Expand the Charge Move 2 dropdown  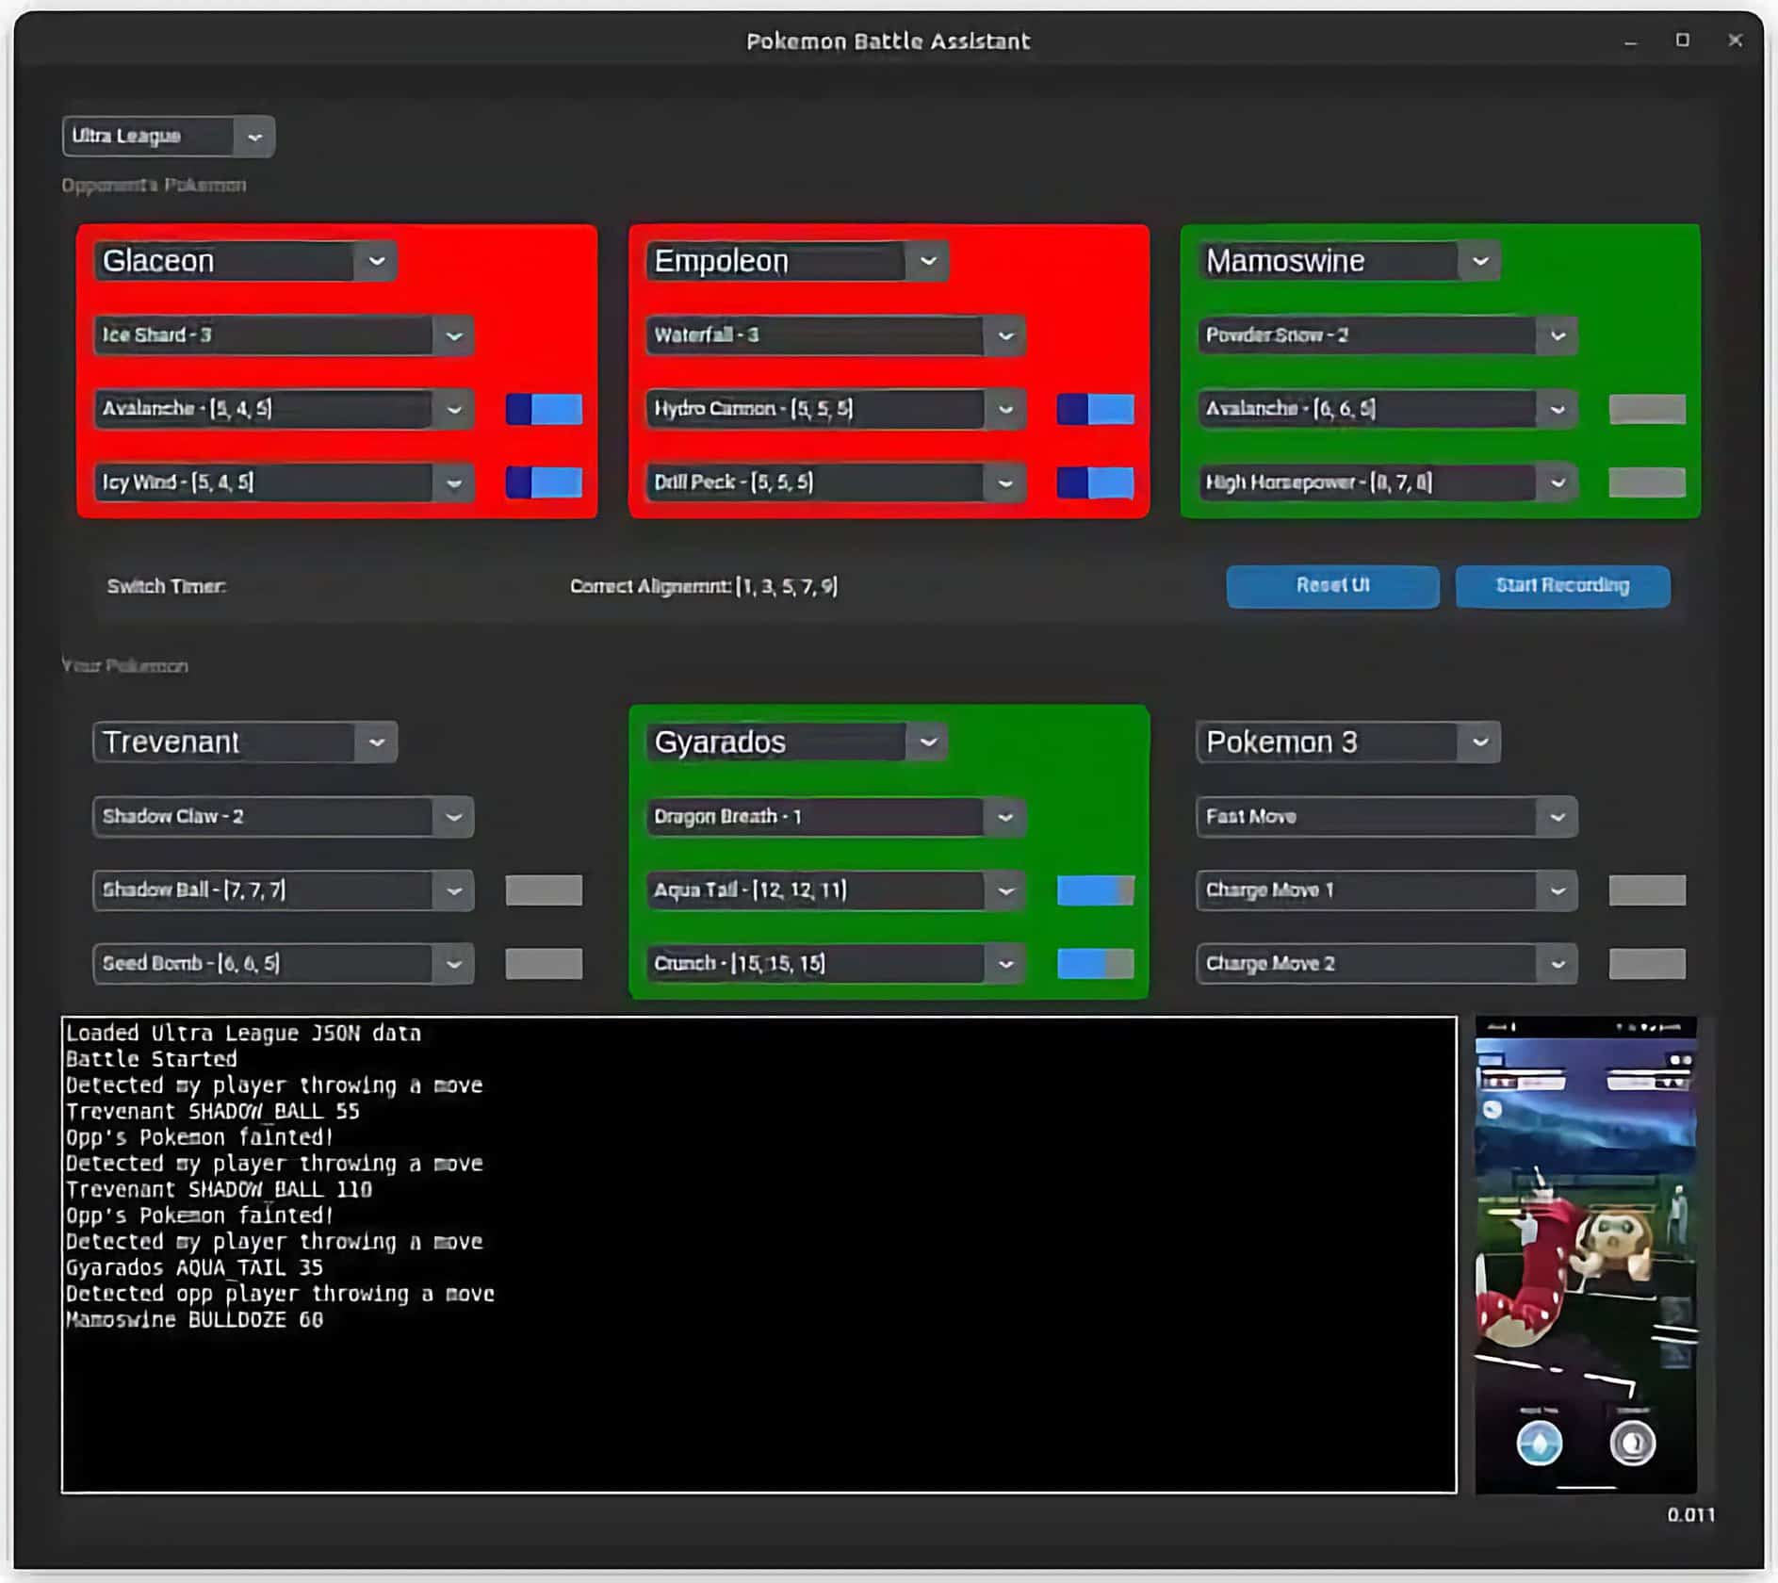point(1387,964)
